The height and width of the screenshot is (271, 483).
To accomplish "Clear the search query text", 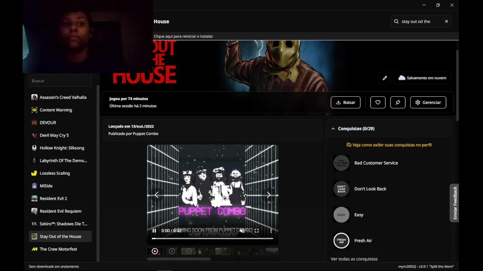I will 446,21.
